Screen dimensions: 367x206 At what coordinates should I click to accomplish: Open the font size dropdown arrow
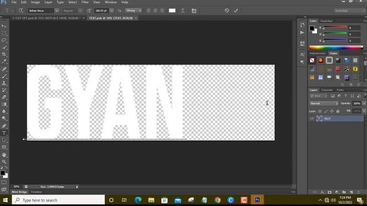coord(112,10)
